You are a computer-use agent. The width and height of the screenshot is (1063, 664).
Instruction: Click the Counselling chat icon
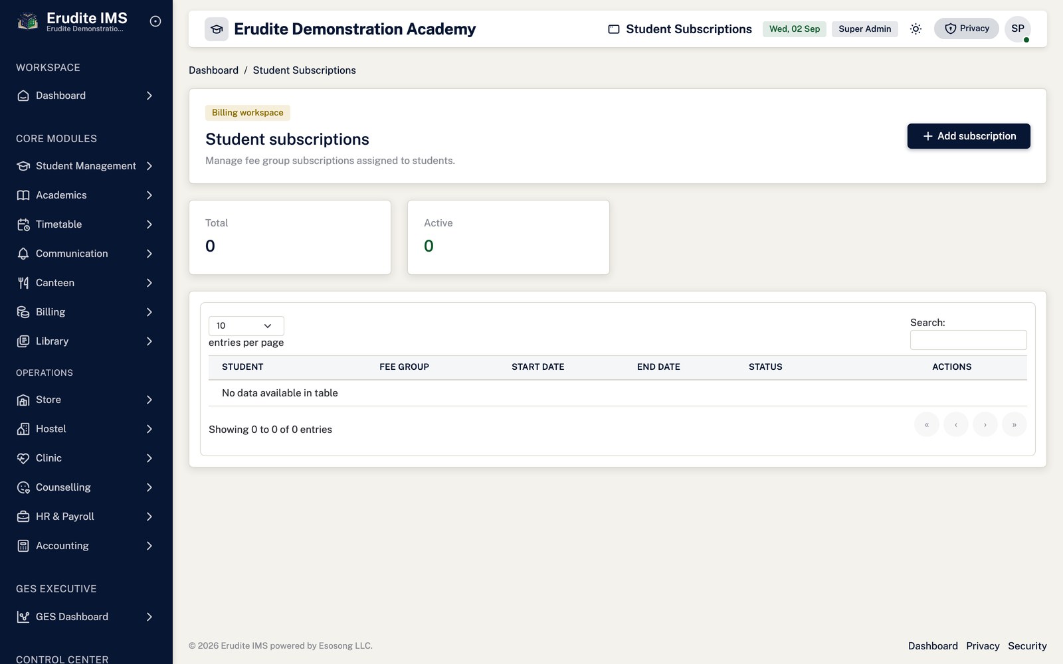coord(23,487)
